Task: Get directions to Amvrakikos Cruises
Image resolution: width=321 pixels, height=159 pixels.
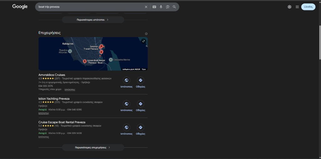Action: tap(140, 80)
